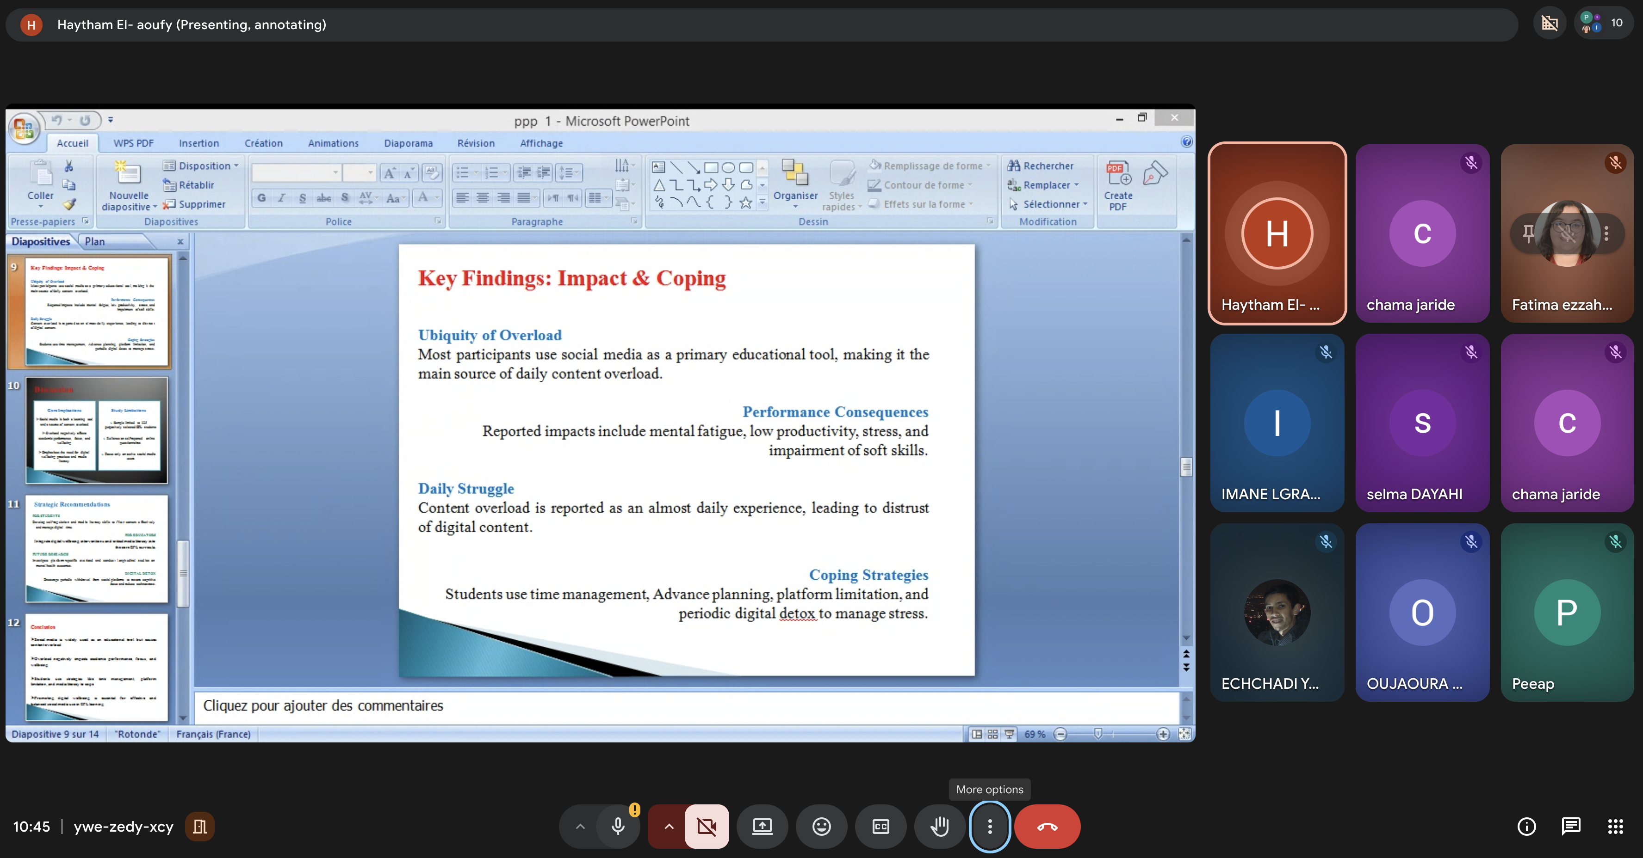The height and width of the screenshot is (858, 1643).
Task: Open the Activities grid icon
Action: tap(1616, 827)
